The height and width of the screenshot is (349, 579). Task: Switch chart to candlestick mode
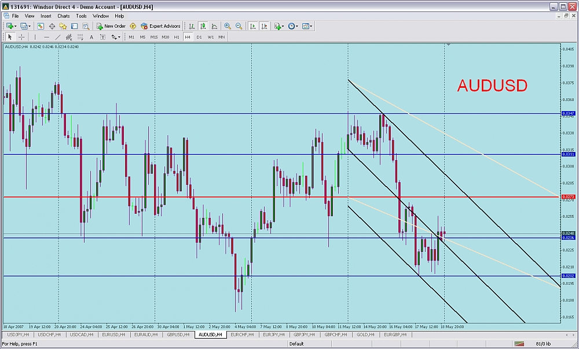pos(203,26)
